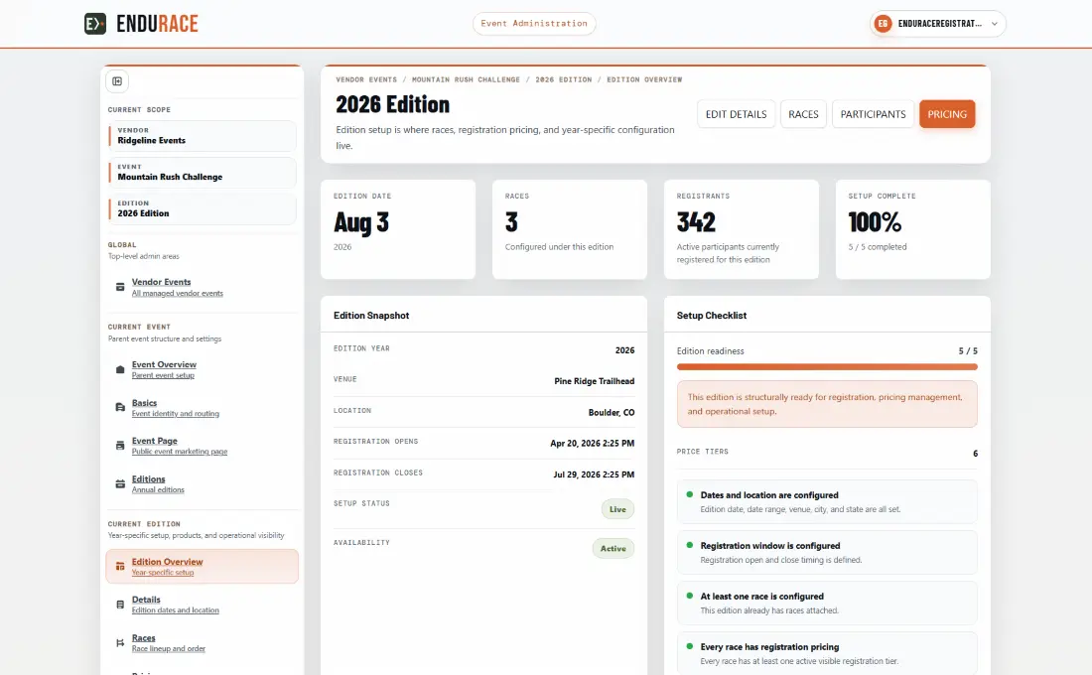Click the Active availability badge
Image resolution: width=1092 pixels, height=675 pixels.
pyautogui.click(x=613, y=548)
